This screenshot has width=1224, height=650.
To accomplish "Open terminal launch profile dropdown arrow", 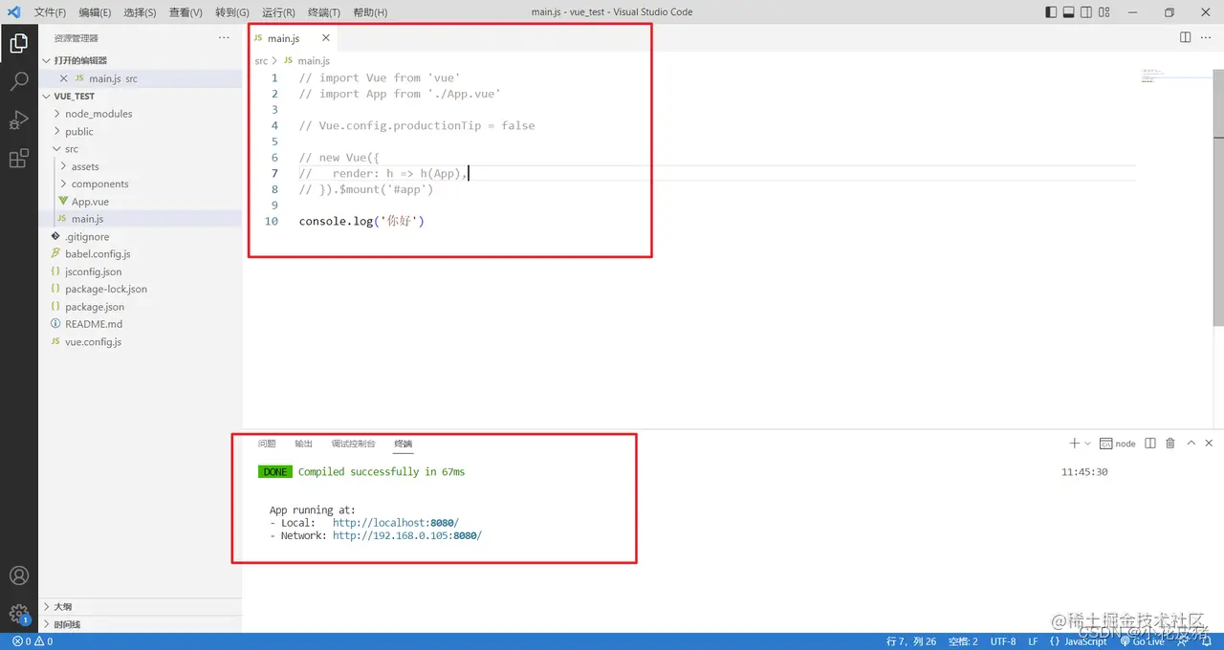I will tap(1087, 444).
